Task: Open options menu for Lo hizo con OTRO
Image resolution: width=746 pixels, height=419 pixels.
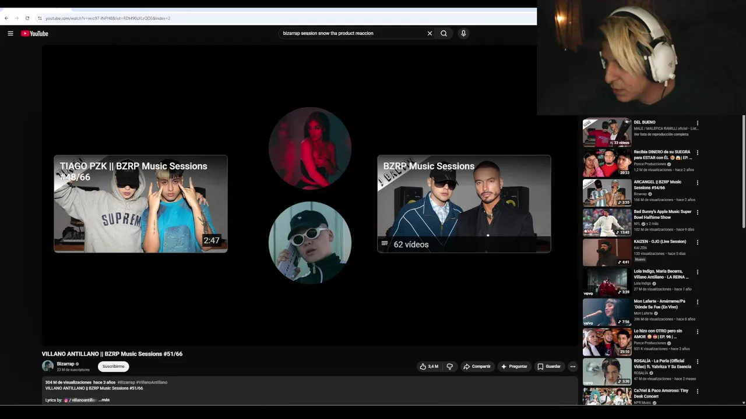Action: tap(697, 332)
